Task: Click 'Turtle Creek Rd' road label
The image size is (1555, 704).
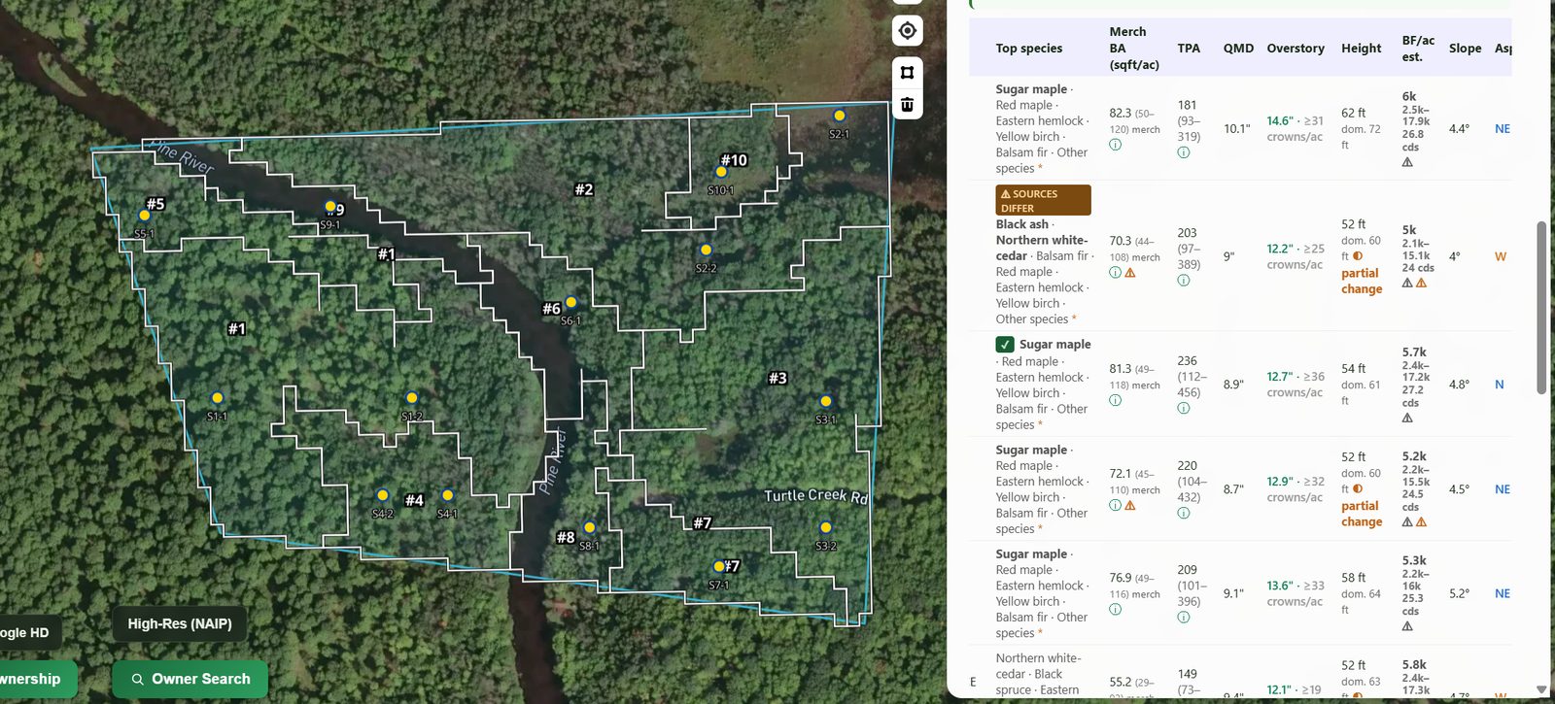Action: (x=815, y=496)
